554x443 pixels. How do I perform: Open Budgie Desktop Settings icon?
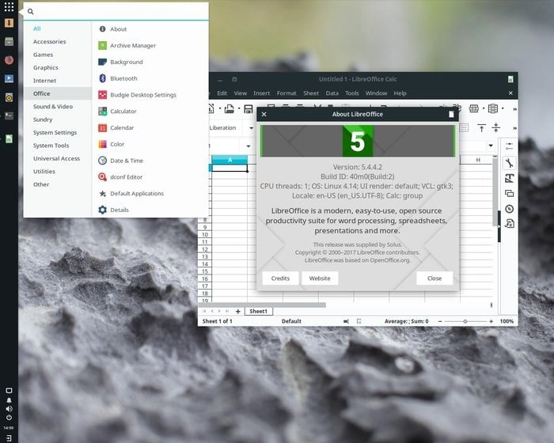[x=102, y=95]
